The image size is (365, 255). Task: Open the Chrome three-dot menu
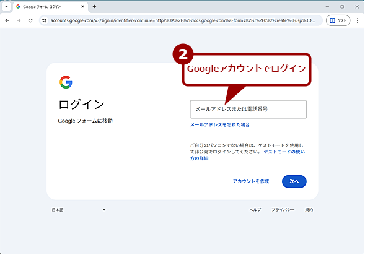pos(358,20)
